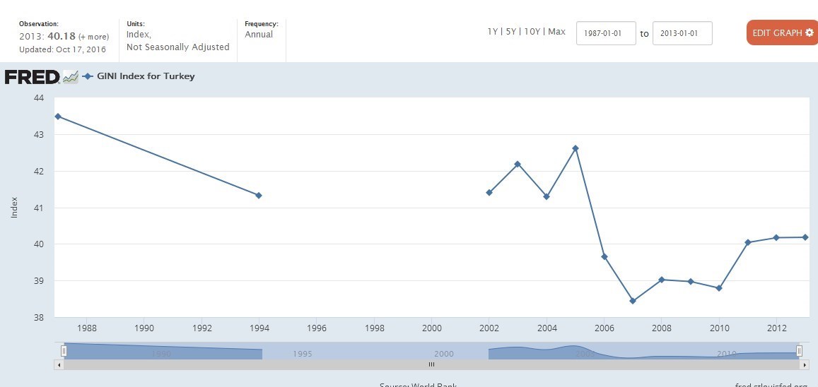Focus the end date field 2013-01-01
Viewport: 818px width, 387px height.
click(682, 33)
